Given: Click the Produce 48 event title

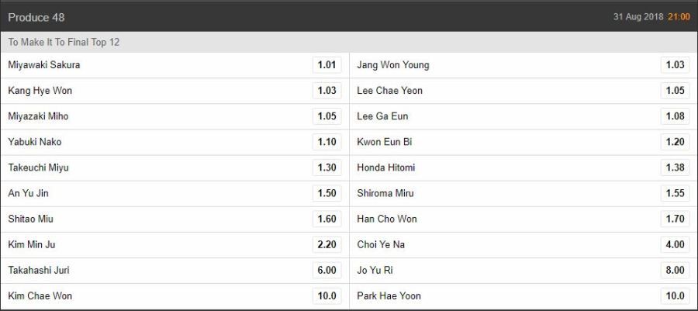Looking at the screenshot, I should coord(36,16).
